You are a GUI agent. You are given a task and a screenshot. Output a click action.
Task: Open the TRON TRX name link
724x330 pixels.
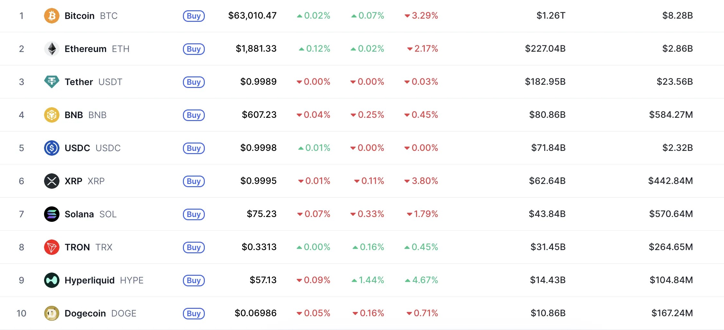tap(88, 247)
